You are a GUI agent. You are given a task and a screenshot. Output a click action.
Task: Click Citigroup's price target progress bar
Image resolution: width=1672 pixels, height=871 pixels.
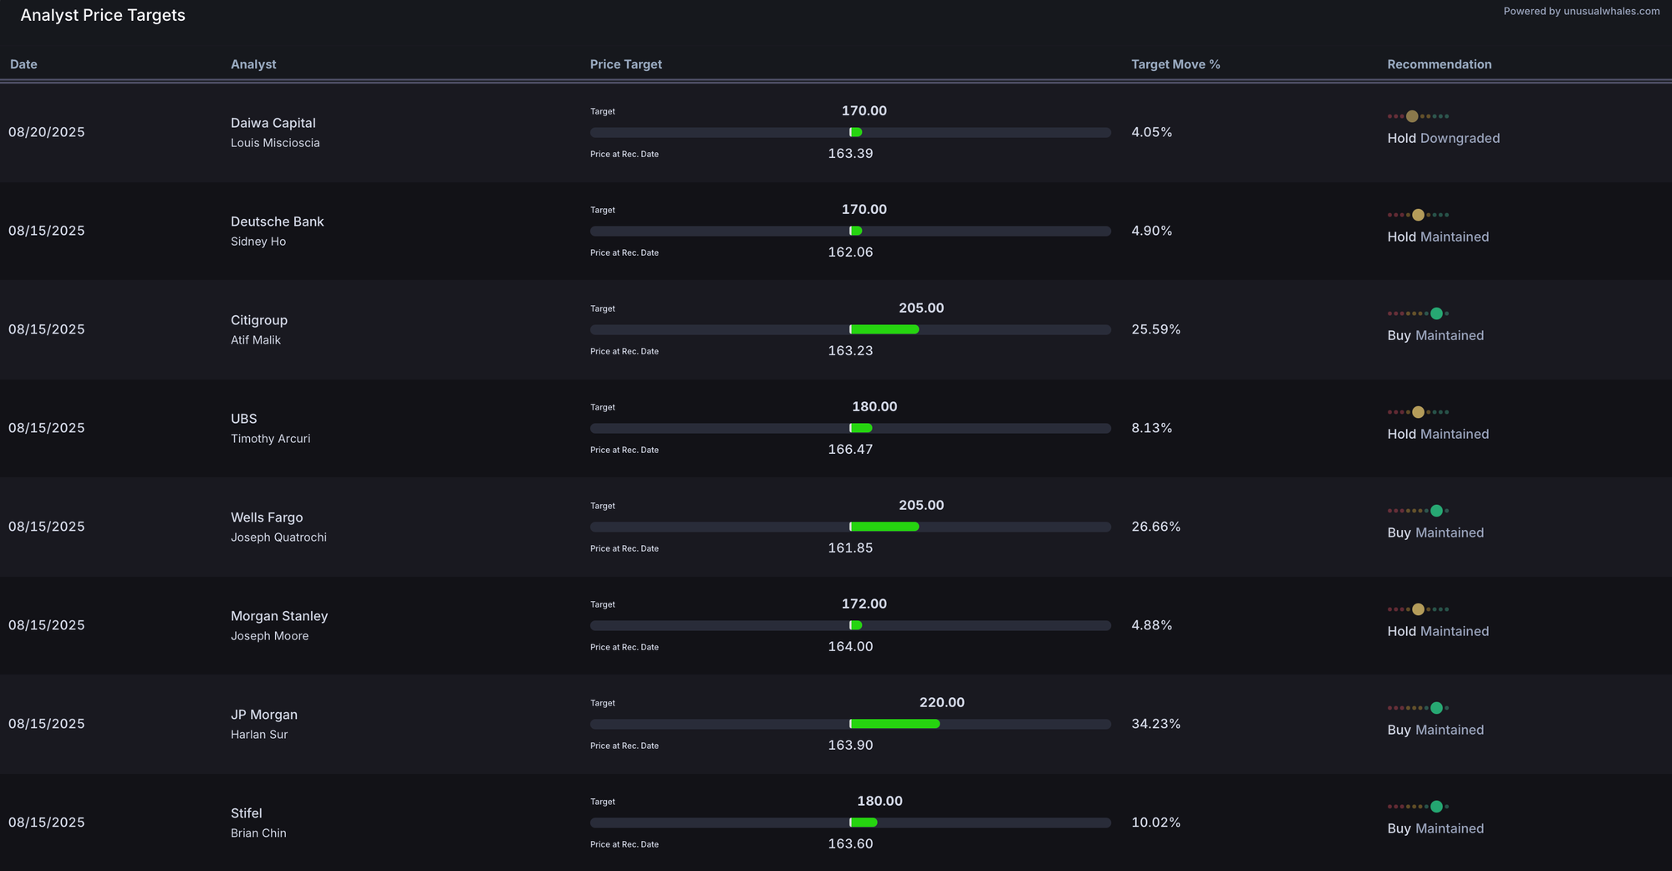click(850, 329)
